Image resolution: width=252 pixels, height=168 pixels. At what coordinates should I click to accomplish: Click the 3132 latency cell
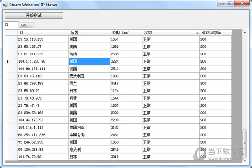coord(126,128)
